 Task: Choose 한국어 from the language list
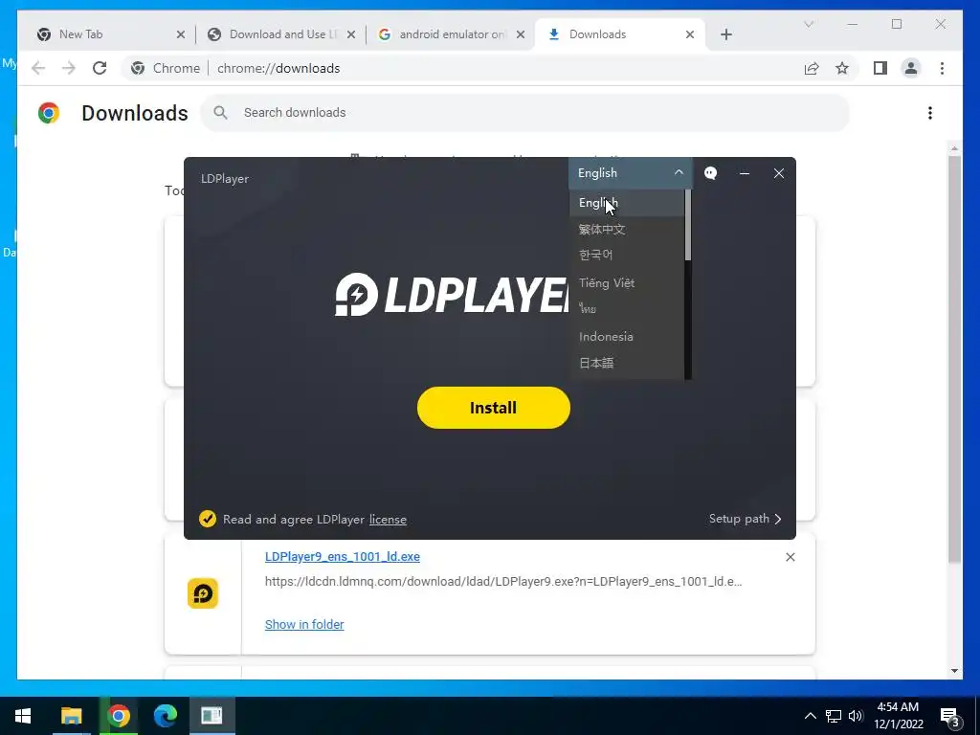coord(627,255)
